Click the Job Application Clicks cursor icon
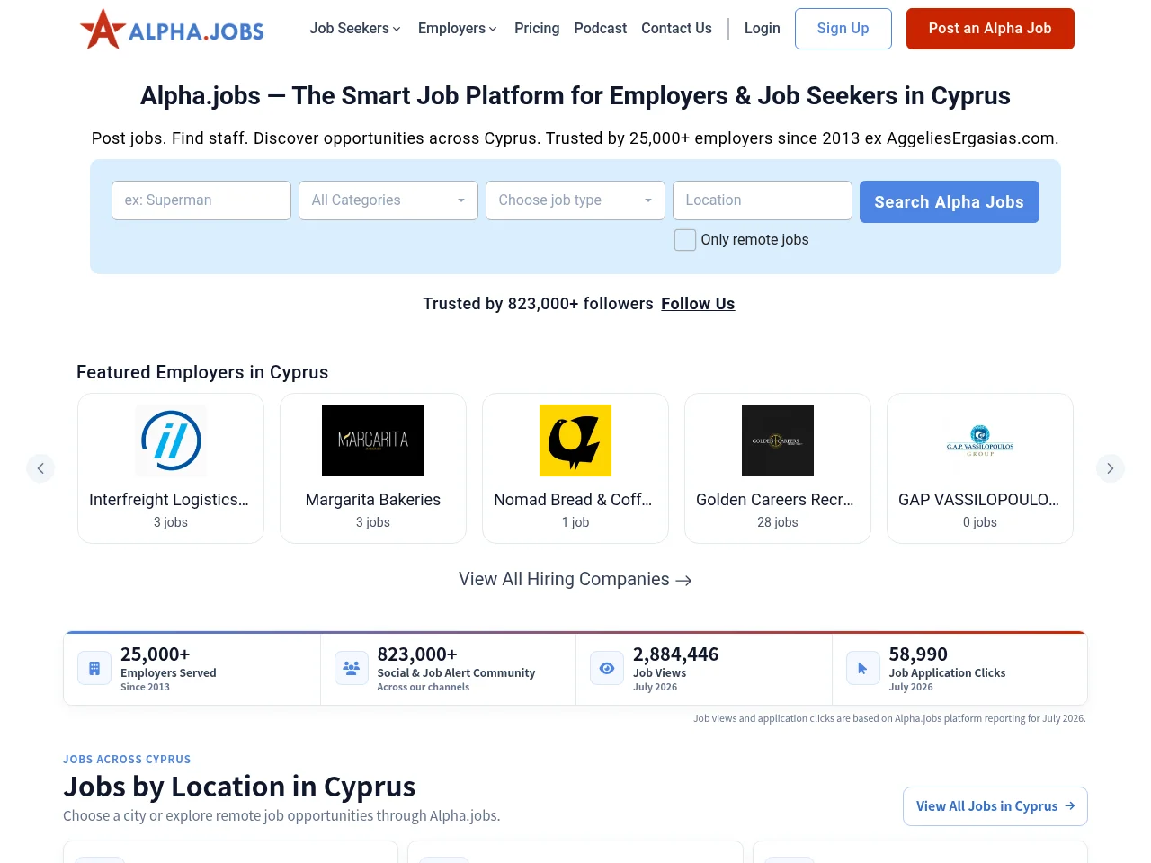This screenshot has width=1151, height=863. 863,668
